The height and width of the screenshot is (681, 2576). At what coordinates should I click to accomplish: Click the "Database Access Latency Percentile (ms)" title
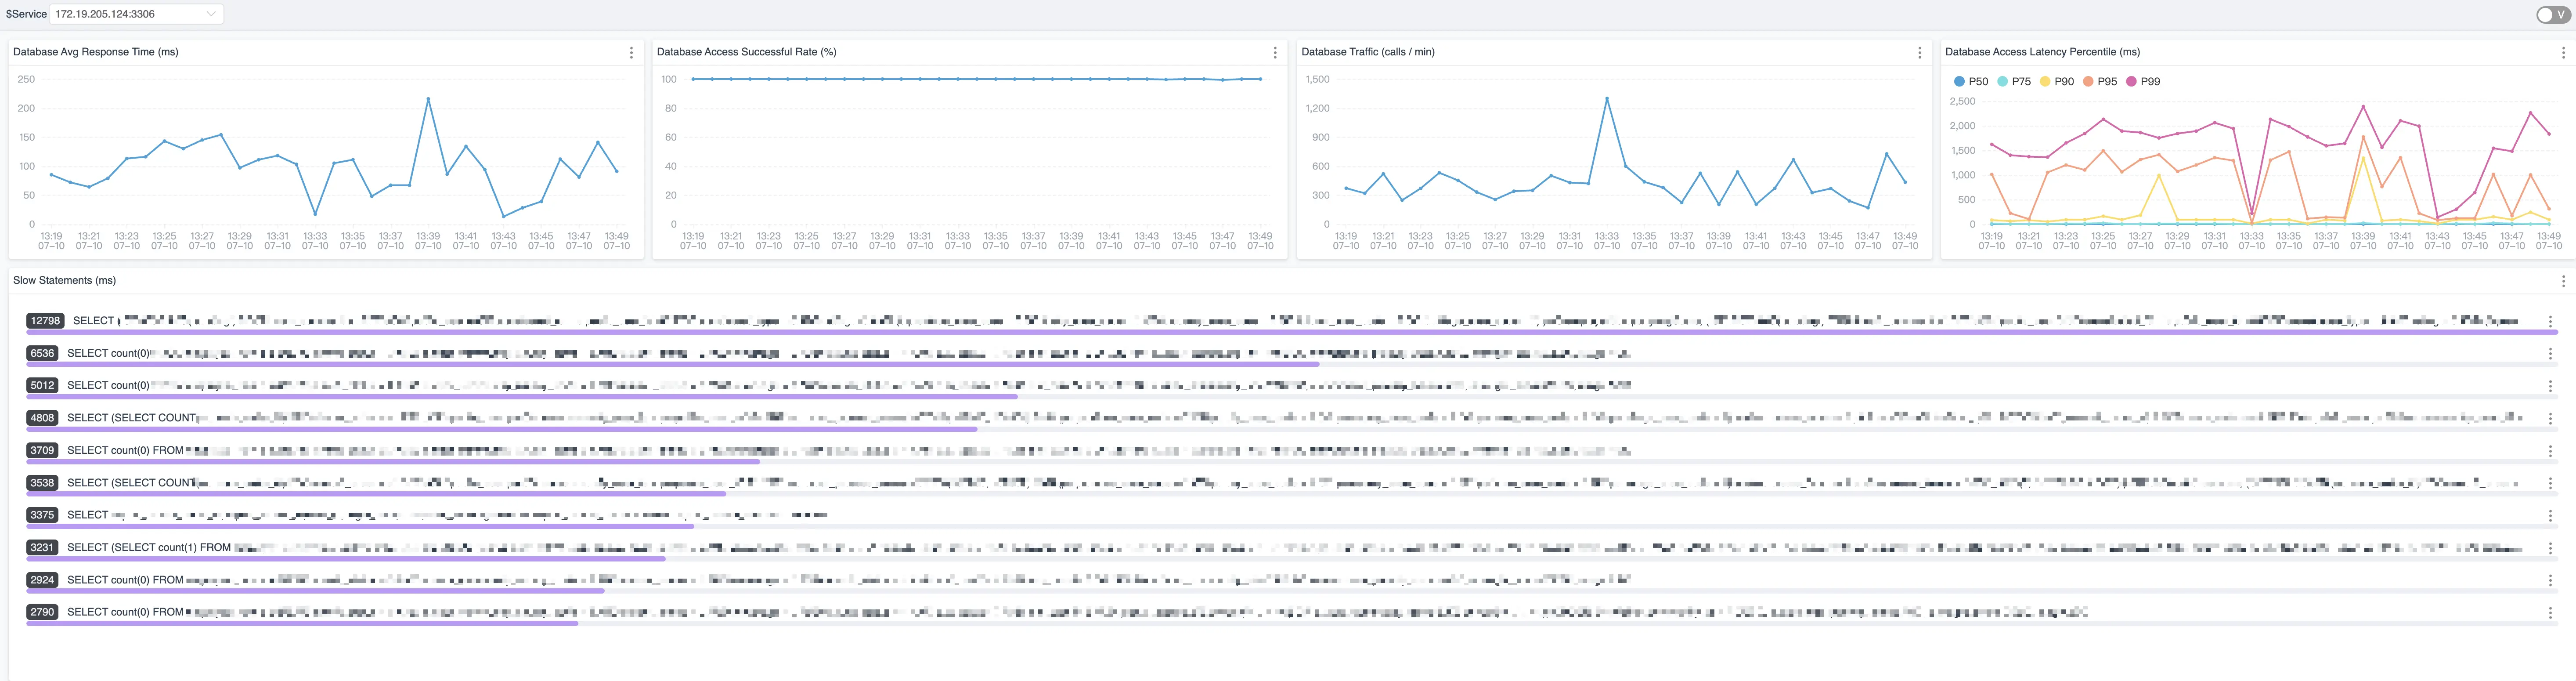(x=2043, y=52)
